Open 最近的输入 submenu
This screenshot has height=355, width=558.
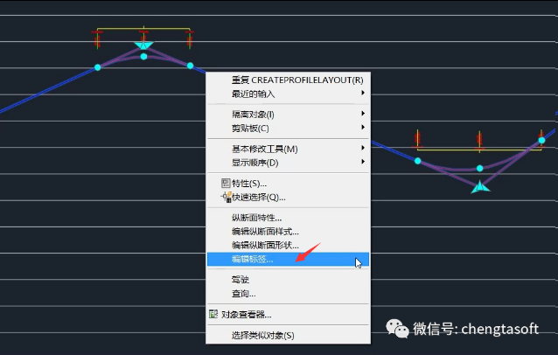(288, 94)
